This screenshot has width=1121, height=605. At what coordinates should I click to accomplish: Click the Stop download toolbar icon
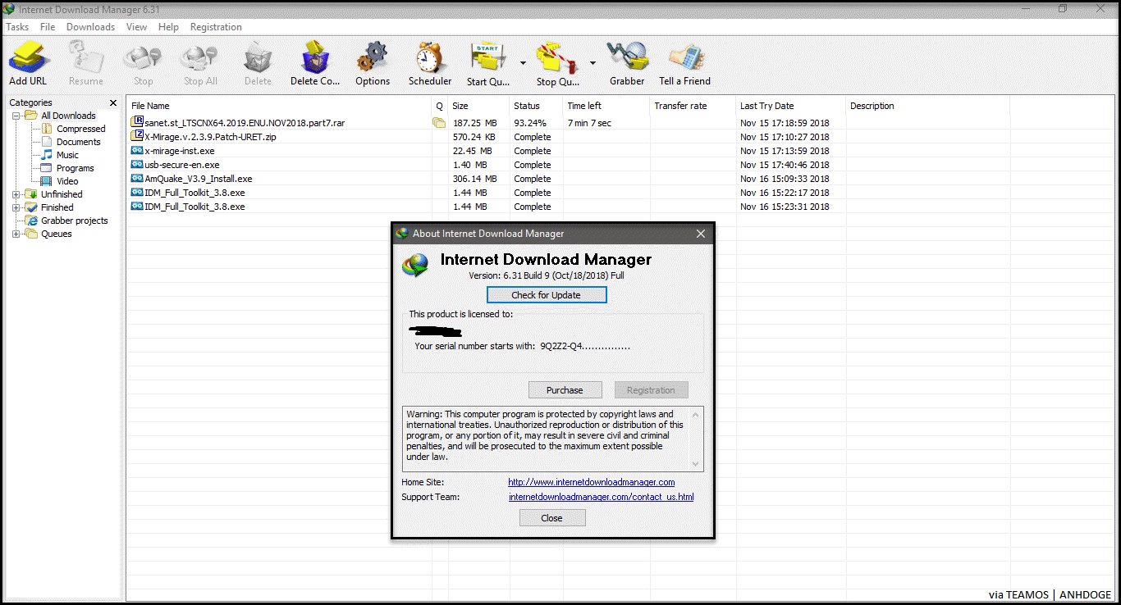tap(143, 57)
